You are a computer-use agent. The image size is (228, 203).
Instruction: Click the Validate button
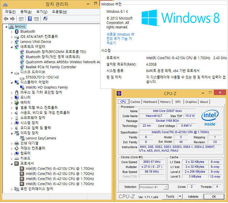tap(193, 197)
